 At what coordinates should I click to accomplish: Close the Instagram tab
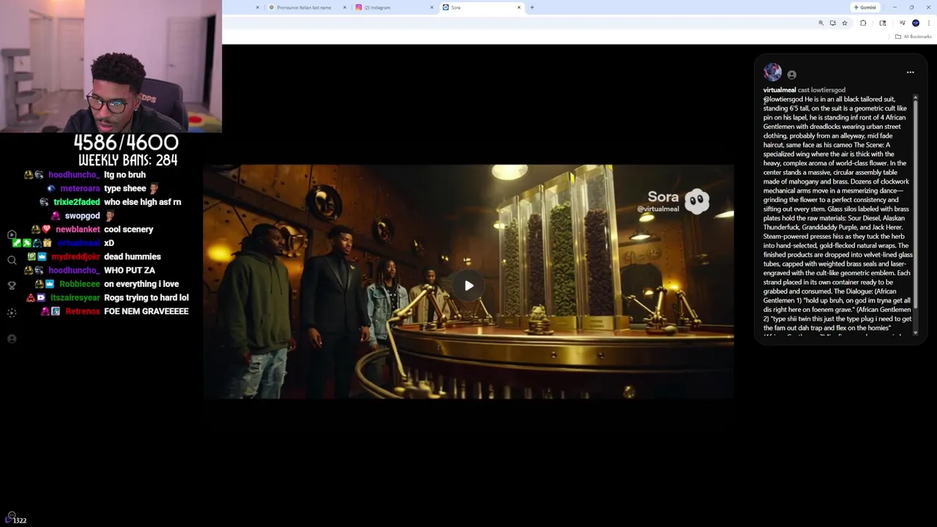tap(432, 7)
